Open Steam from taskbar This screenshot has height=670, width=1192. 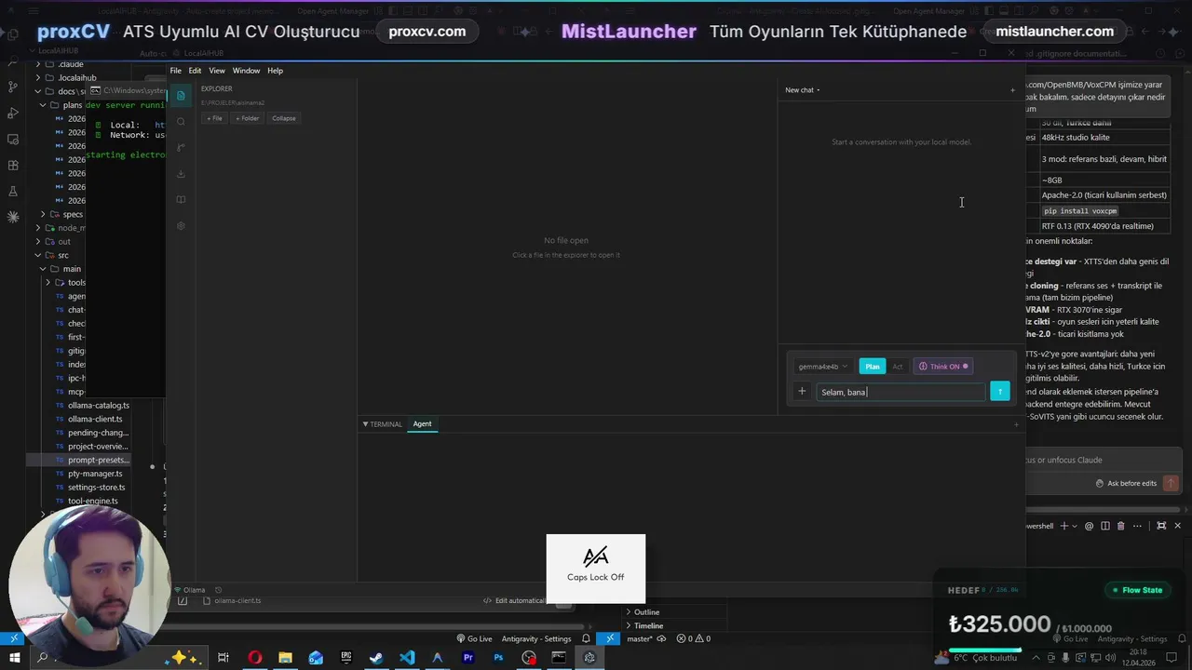coord(376,658)
